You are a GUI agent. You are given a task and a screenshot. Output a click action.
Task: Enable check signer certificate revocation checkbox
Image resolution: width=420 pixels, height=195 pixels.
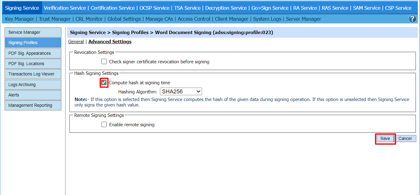tap(104, 62)
